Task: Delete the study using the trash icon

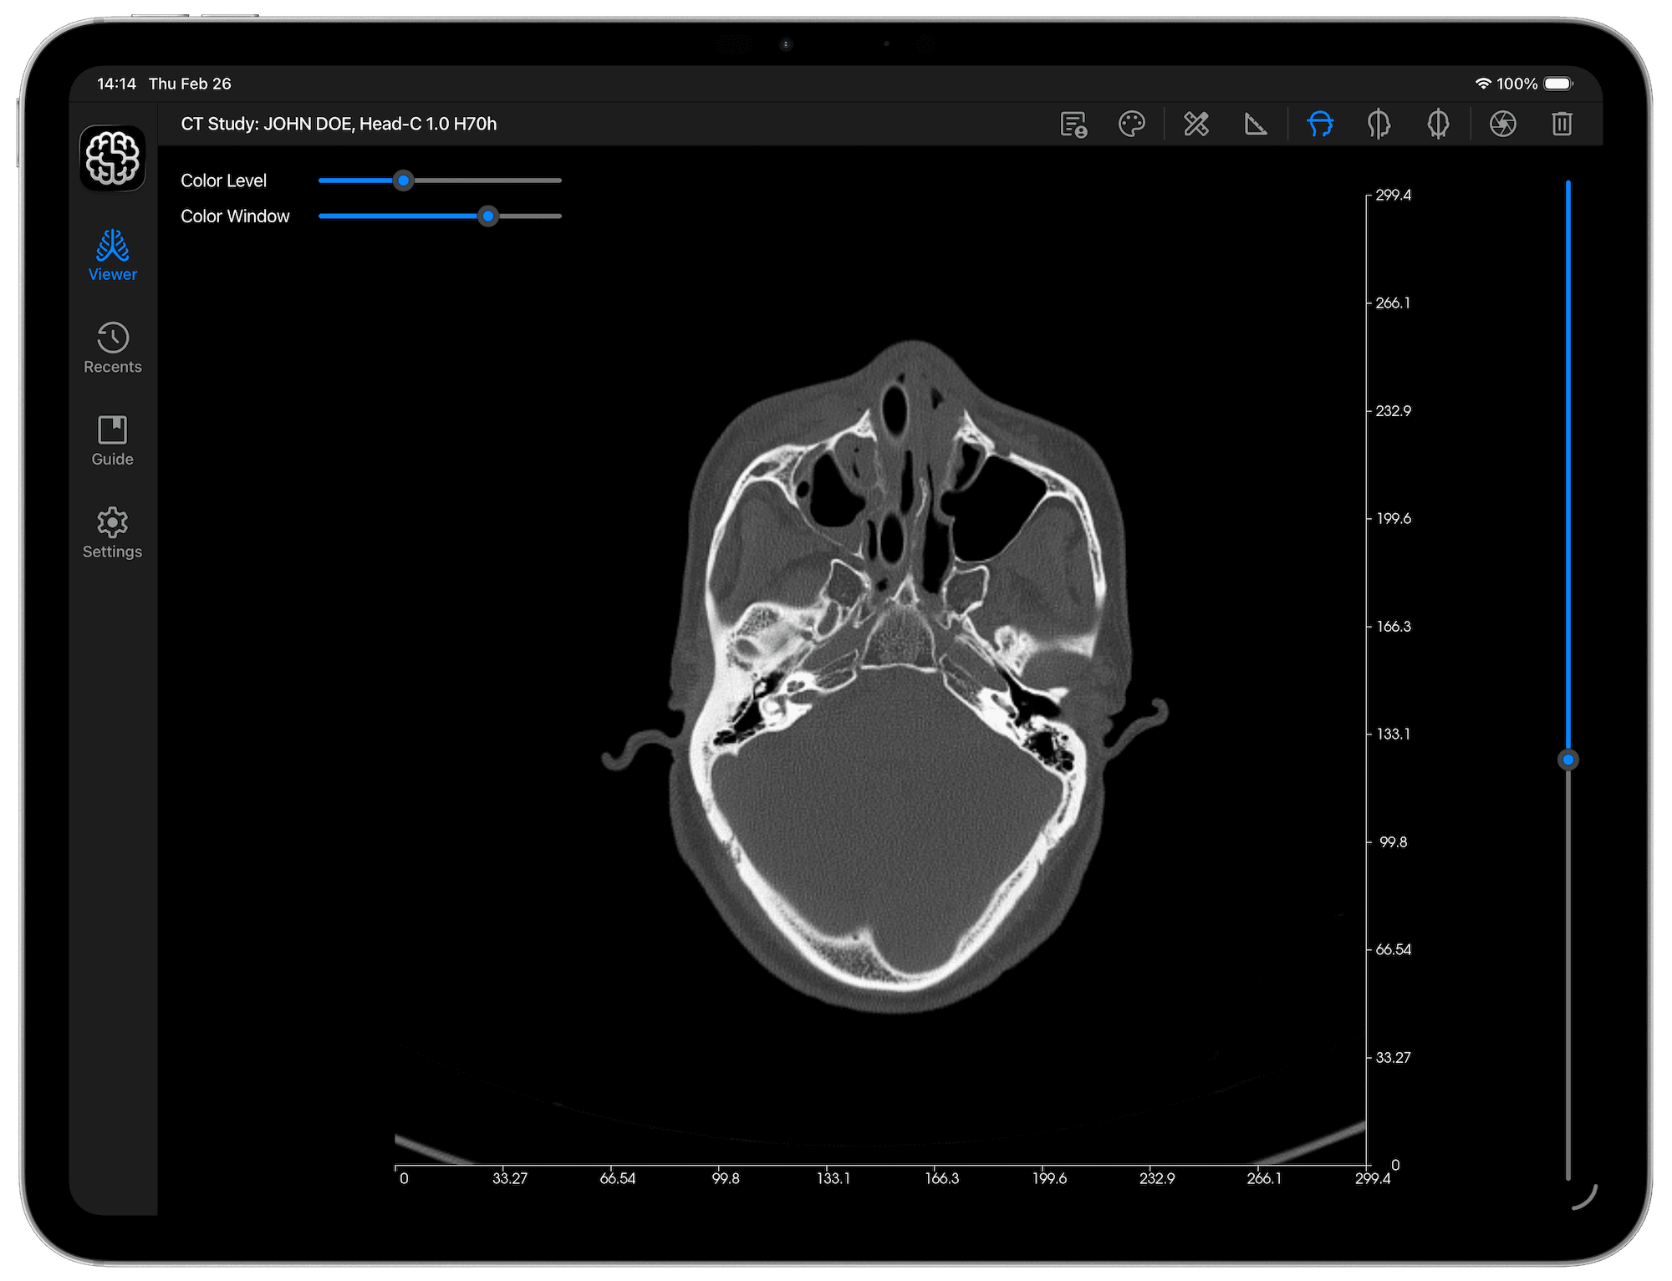Action: 1562,124
